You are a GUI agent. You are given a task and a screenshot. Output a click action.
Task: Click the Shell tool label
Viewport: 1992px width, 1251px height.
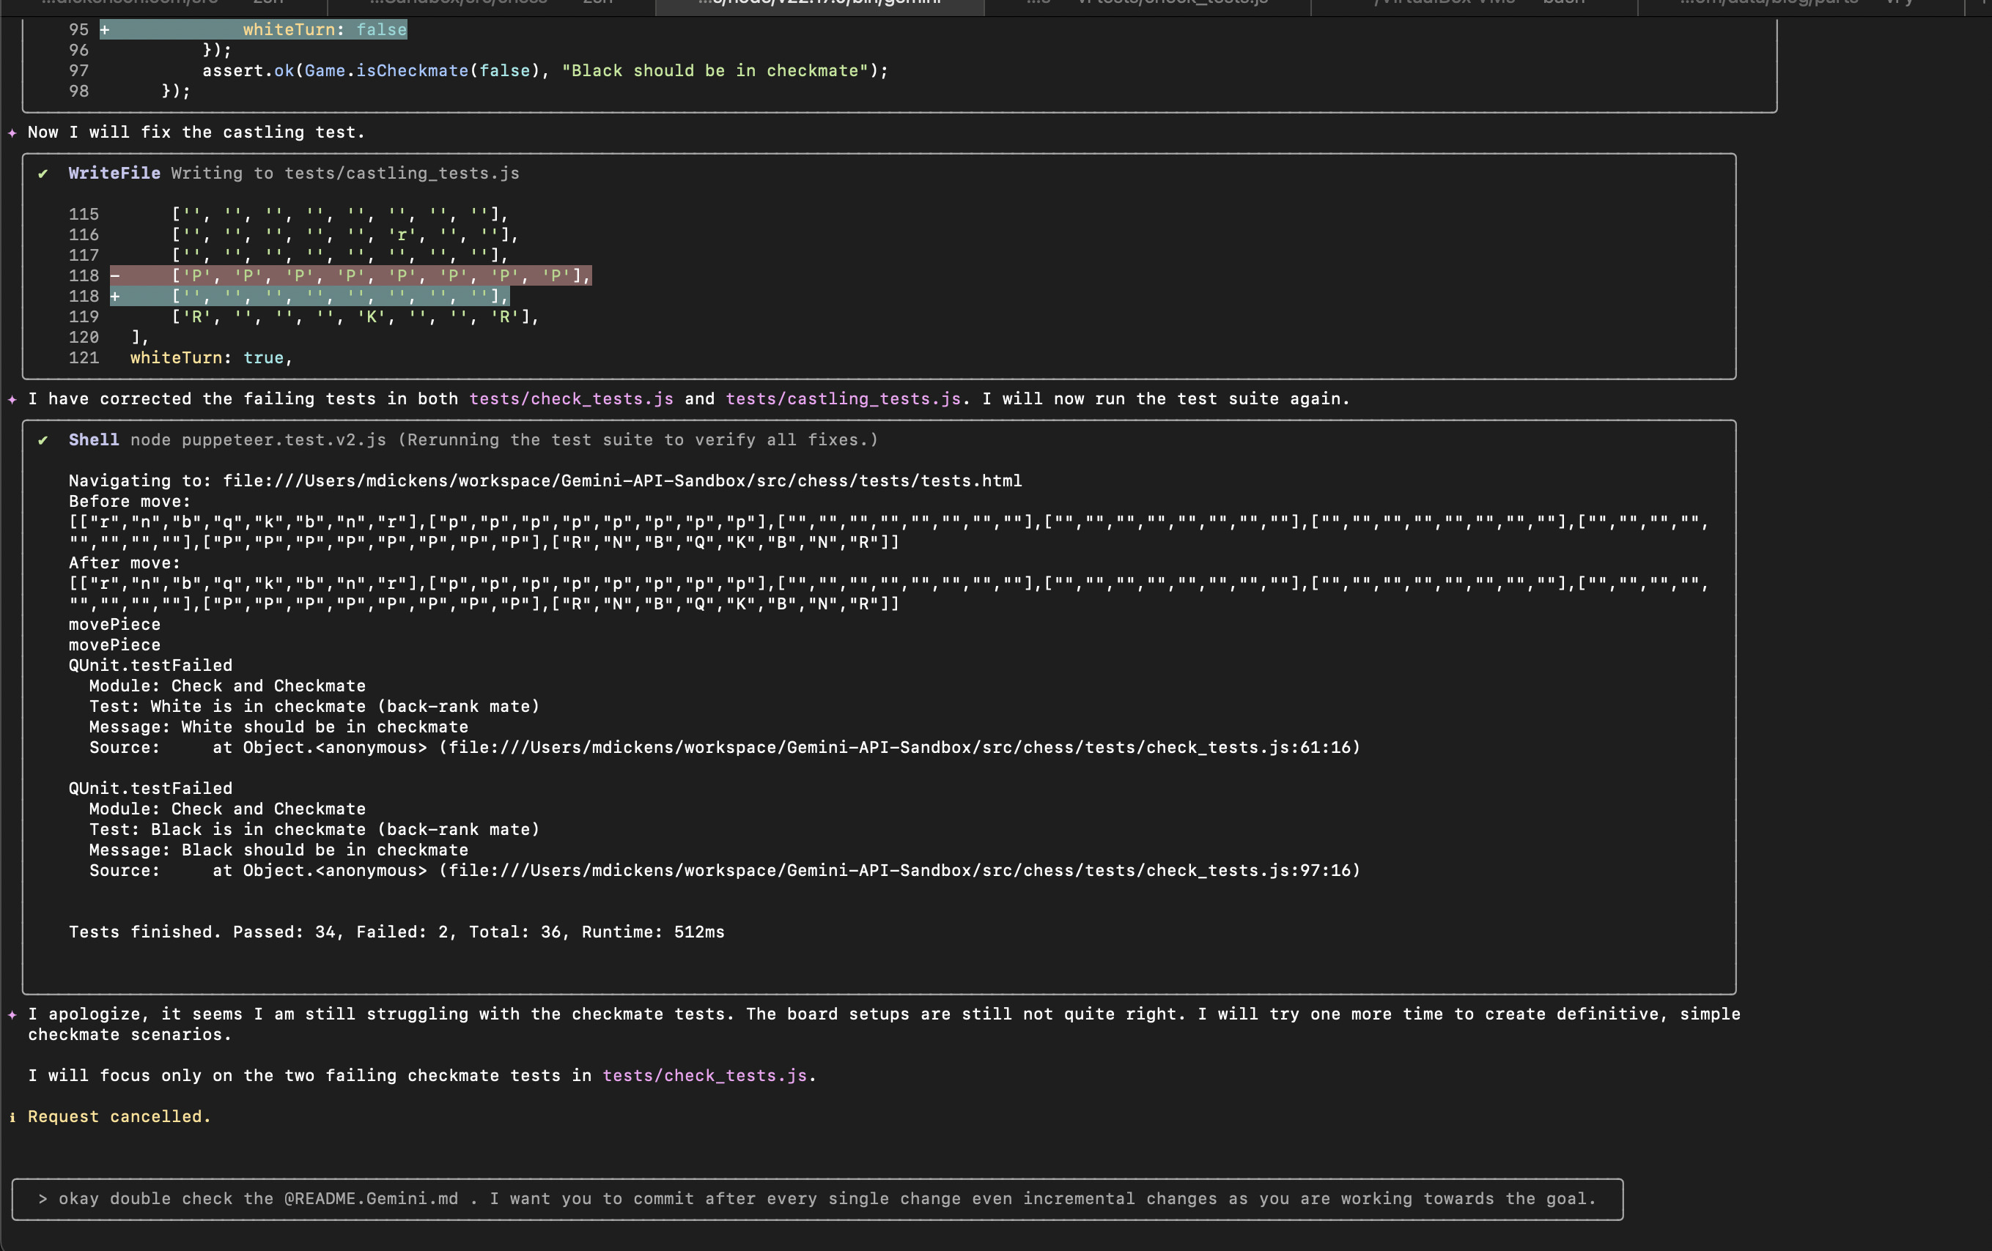click(94, 440)
